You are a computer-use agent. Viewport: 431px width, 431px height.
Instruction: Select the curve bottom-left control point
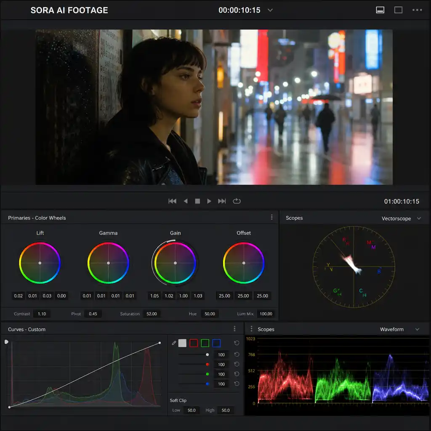tap(9, 407)
